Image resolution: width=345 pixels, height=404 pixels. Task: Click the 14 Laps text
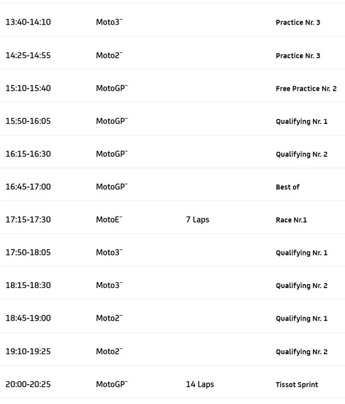[200, 384]
